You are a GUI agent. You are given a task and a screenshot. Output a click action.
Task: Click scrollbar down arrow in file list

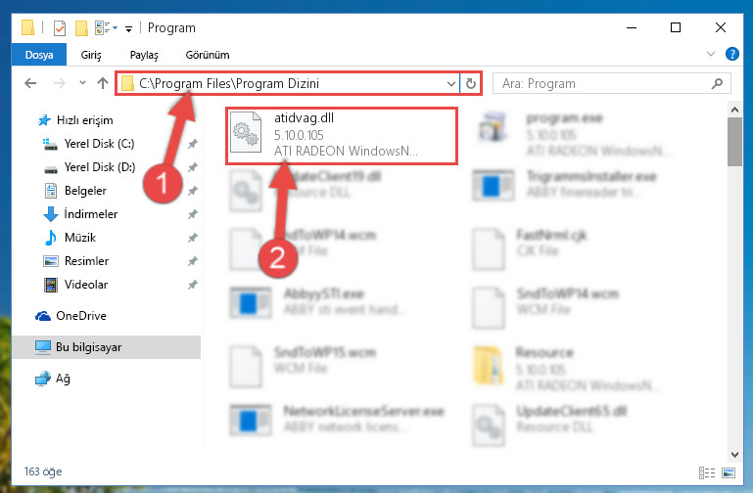click(x=734, y=454)
